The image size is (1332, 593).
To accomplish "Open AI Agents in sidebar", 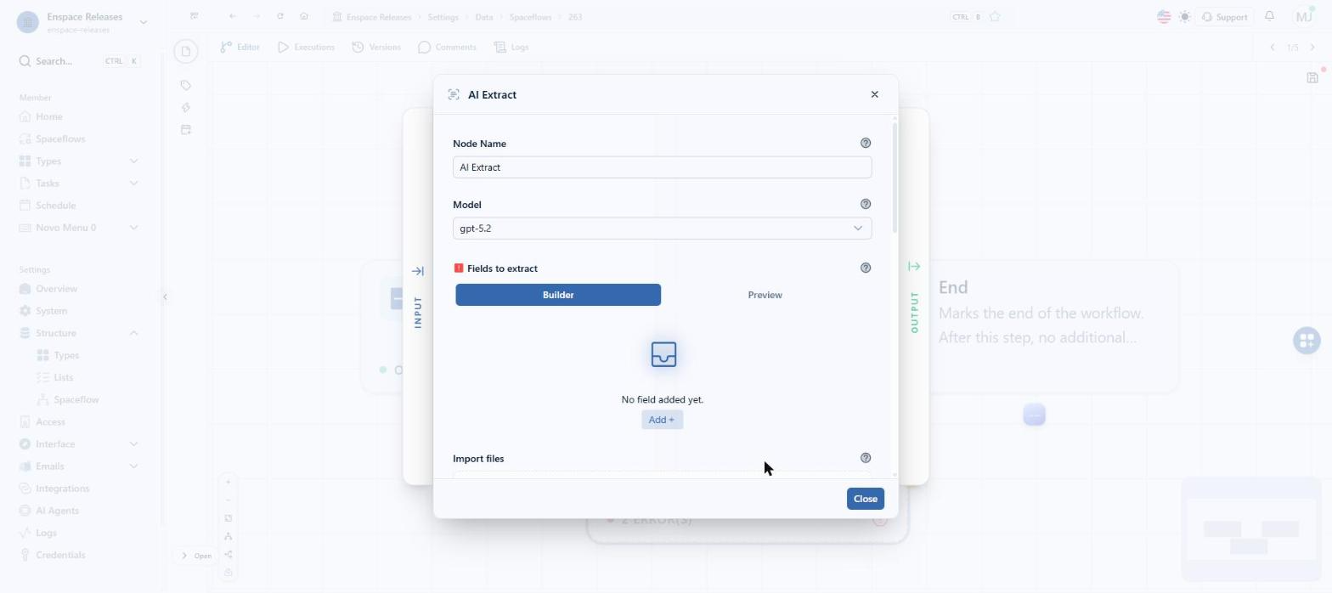I will (57, 511).
